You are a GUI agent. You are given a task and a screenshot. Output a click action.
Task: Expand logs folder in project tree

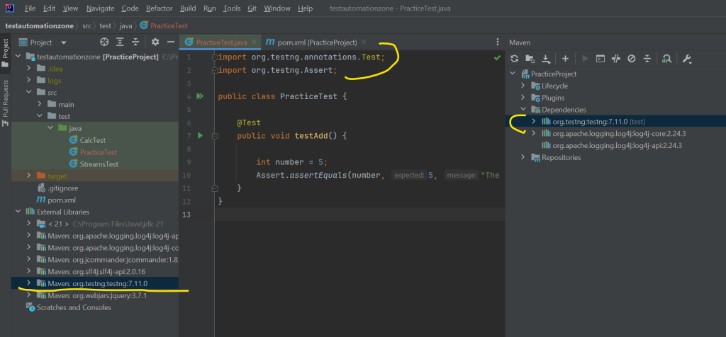click(x=28, y=81)
